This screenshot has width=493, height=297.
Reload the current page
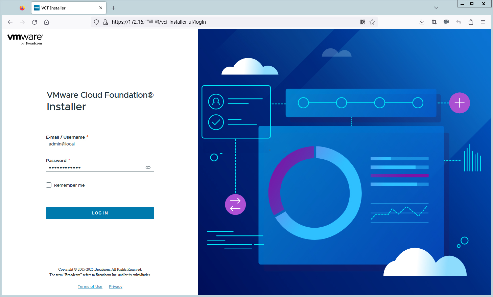34,22
